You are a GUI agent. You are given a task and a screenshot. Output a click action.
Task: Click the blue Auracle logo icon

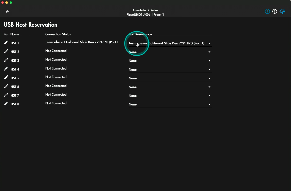click(282, 11)
